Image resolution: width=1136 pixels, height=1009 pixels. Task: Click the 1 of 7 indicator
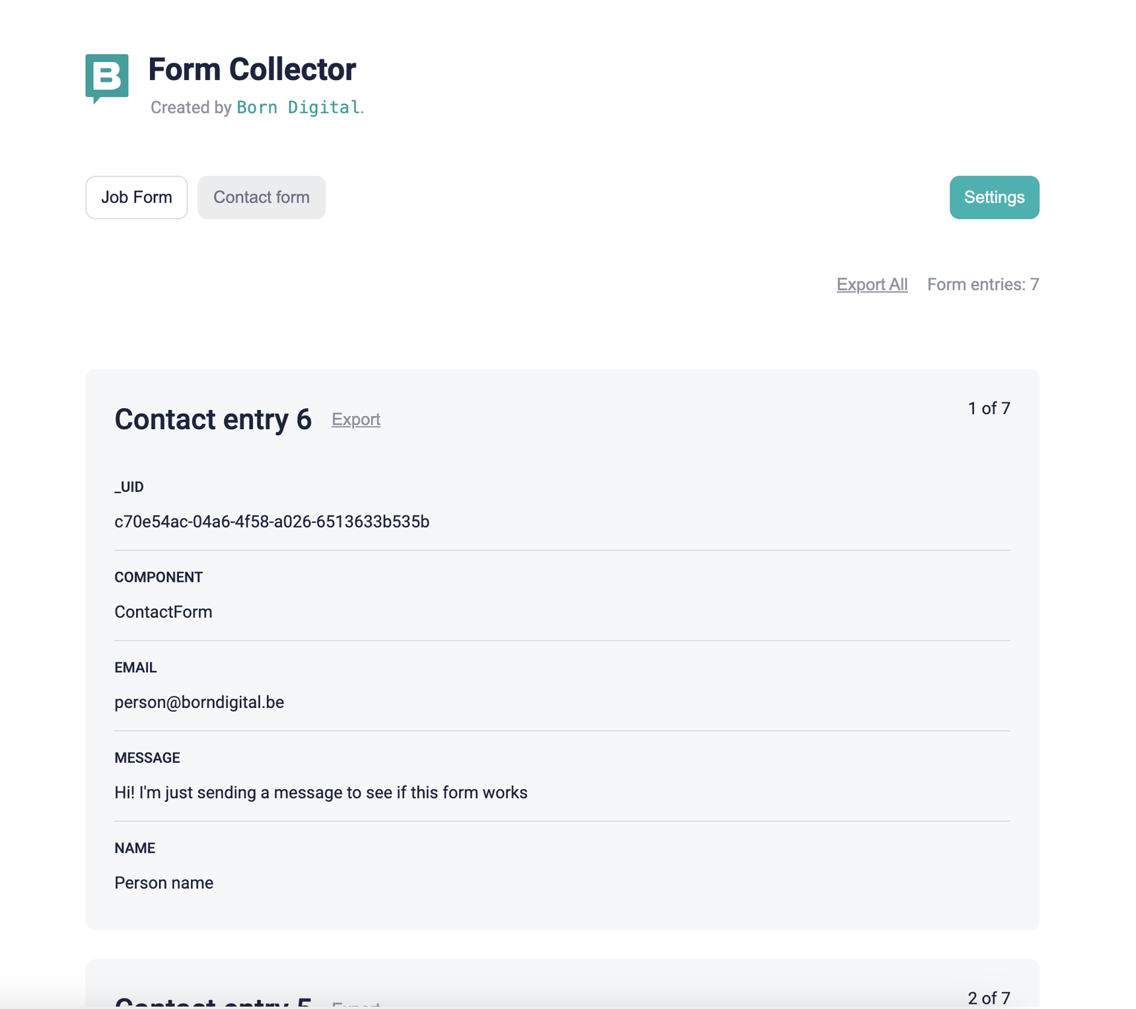(x=989, y=409)
